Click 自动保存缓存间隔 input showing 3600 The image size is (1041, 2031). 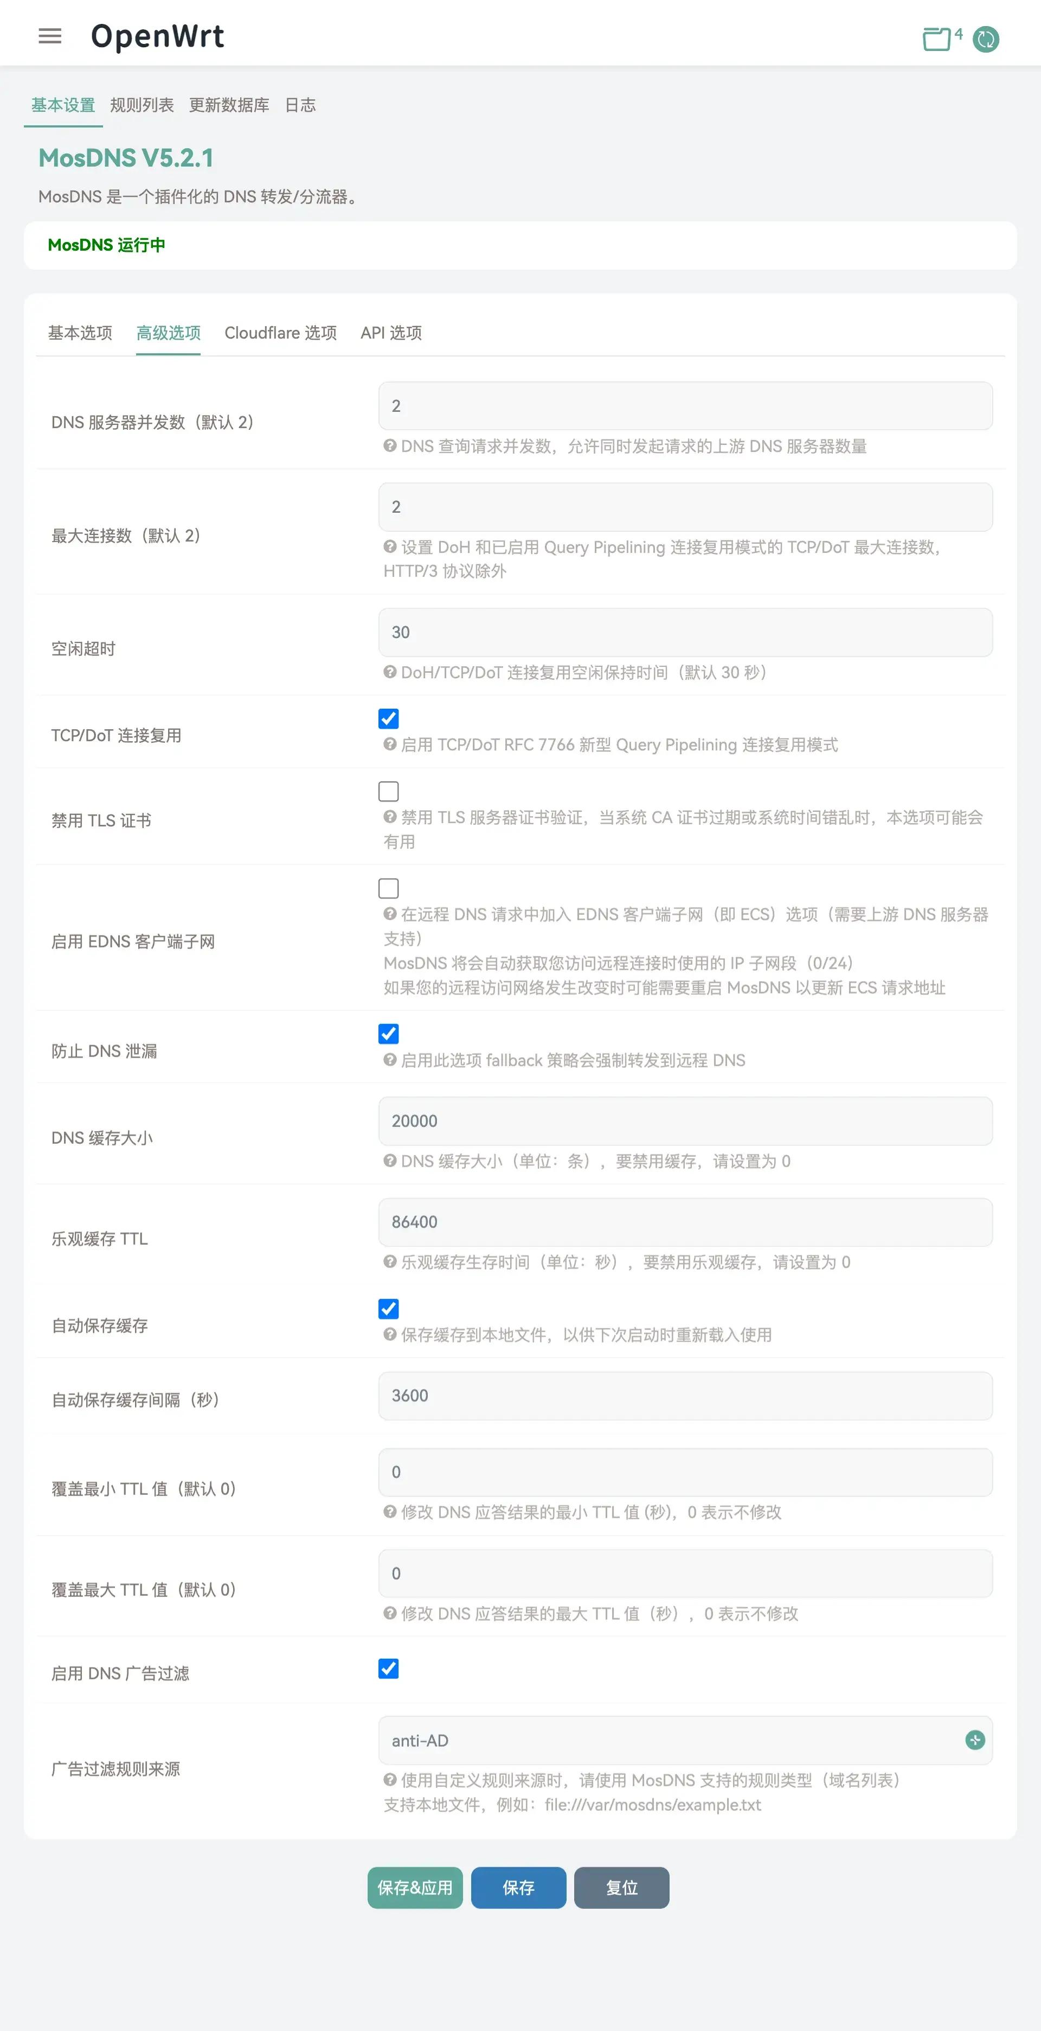point(685,1396)
